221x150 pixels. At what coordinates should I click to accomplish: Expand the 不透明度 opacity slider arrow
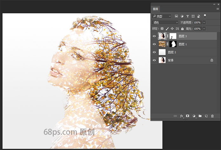point(204,23)
